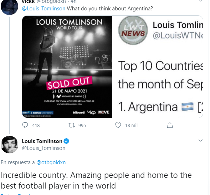Open Vickk's profile avatar

(9, 7)
